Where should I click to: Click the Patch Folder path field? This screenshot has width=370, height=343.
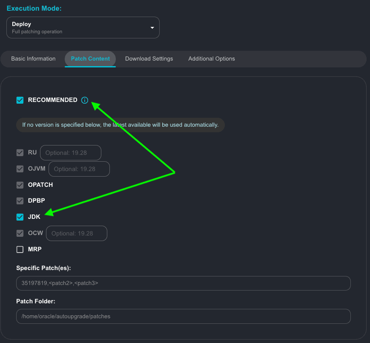[183, 317]
